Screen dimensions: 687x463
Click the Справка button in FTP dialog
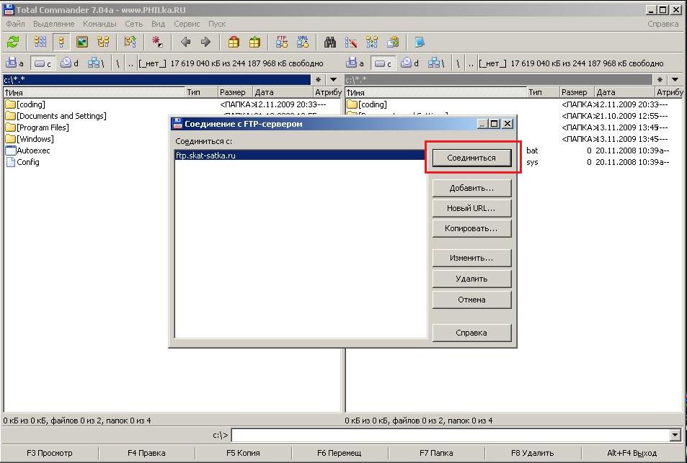[x=471, y=333]
